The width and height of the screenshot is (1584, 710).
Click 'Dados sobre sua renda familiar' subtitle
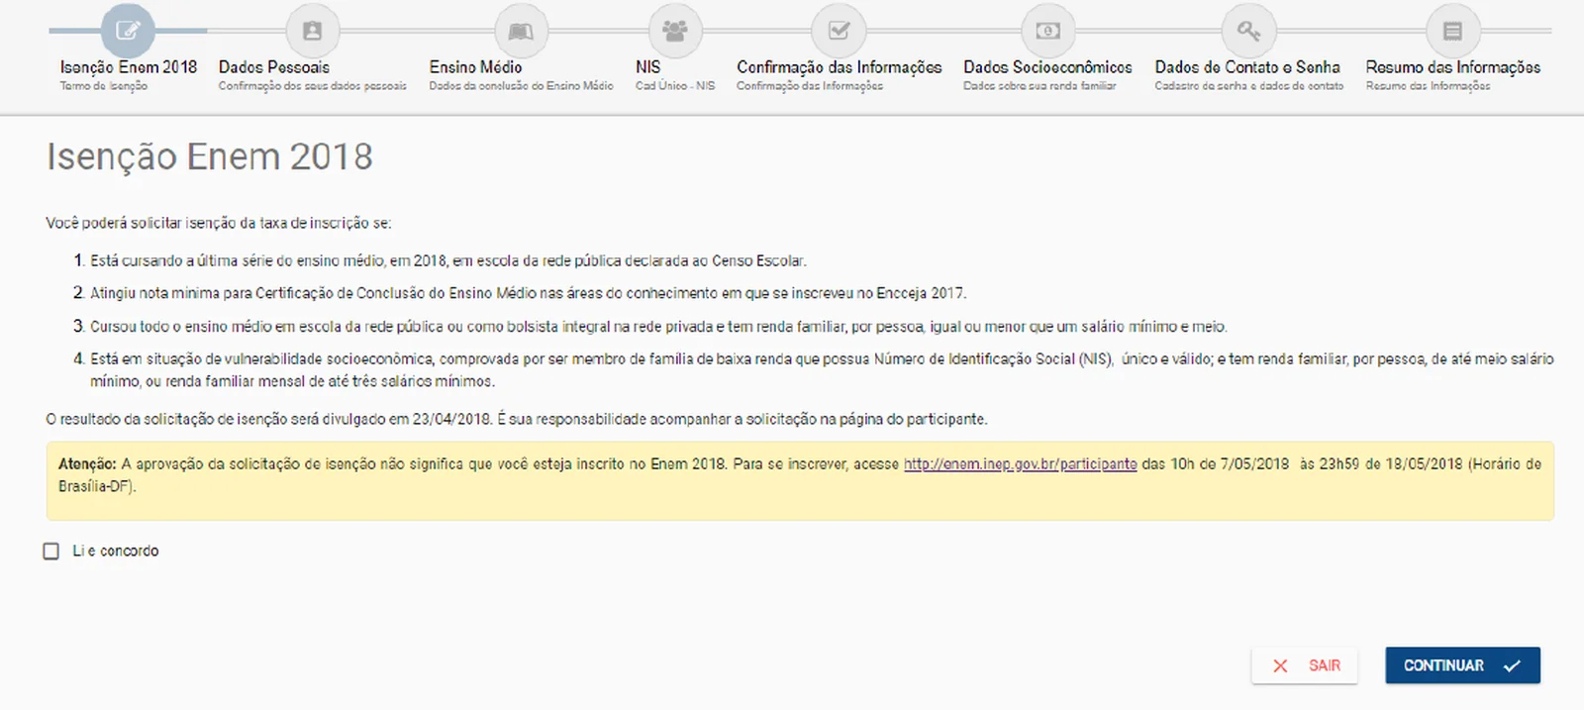point(1039,86)
